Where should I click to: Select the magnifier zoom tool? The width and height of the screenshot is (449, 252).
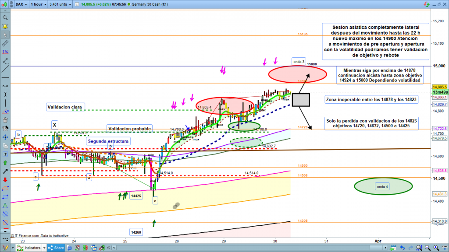tap(5, 18)
